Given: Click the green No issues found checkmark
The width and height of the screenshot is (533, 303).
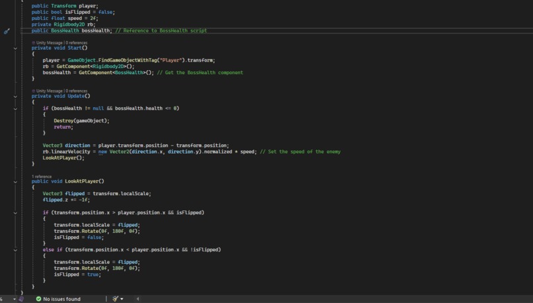Looking at the screenshot, I should pos(38,299).
